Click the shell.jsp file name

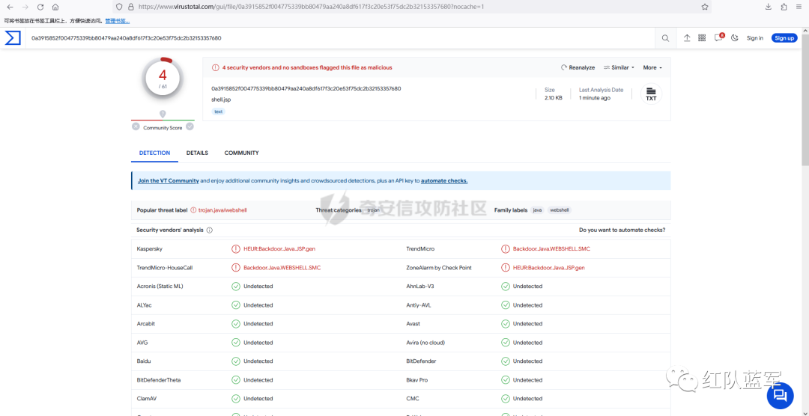(221, 100)
